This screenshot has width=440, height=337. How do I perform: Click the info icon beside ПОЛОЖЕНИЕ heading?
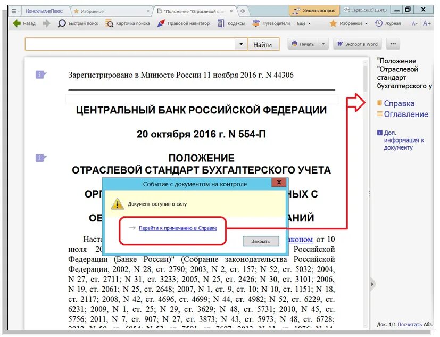click(40, 158)
